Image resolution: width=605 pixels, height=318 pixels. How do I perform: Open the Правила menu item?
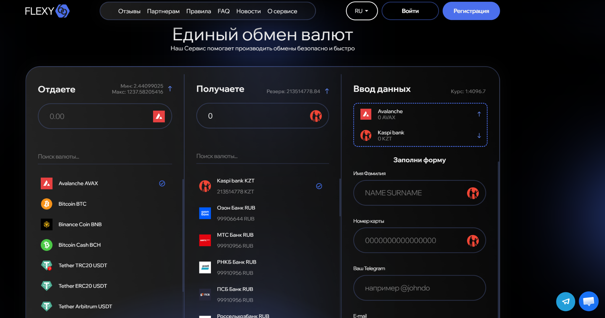pos(199,11)
